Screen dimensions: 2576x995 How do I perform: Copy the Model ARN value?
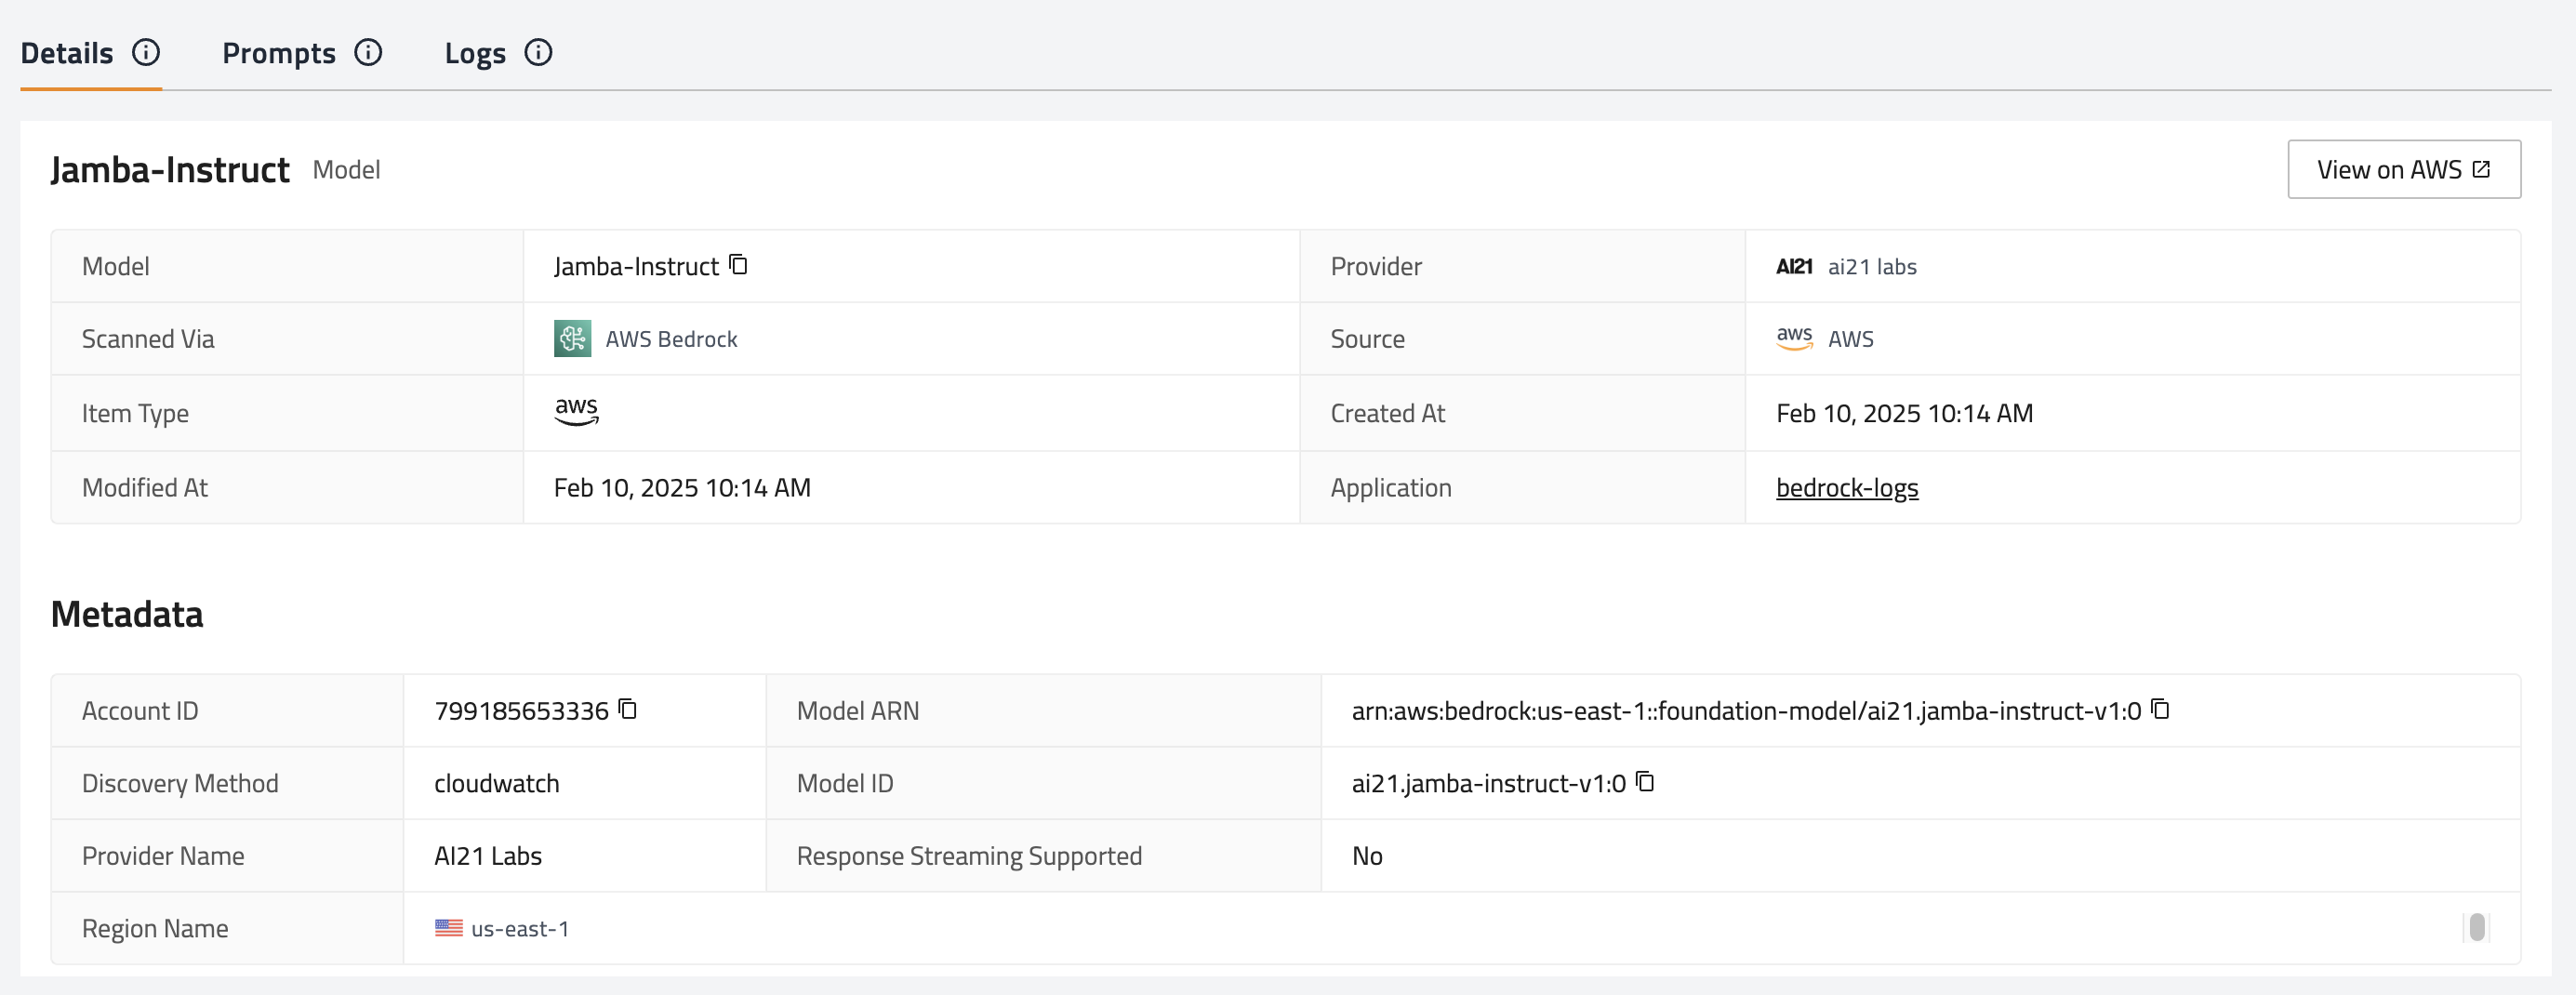click(2160, 709)
